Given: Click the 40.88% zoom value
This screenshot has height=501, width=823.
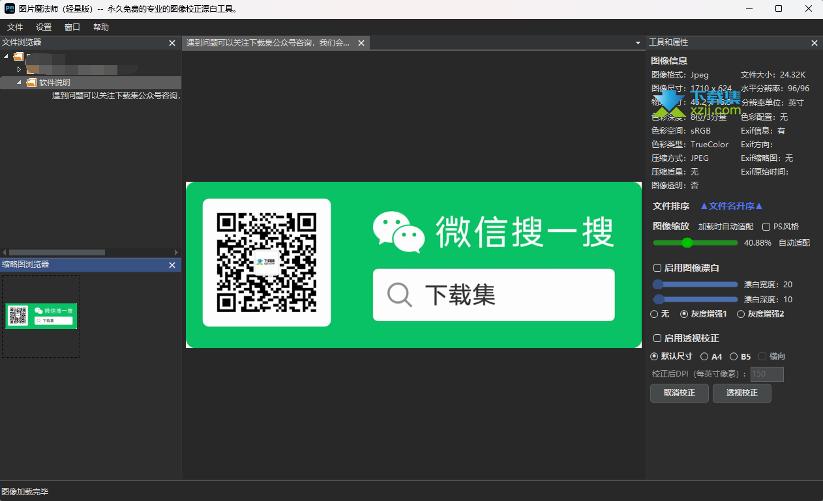Looking at the screenshot, I should 757,243.
